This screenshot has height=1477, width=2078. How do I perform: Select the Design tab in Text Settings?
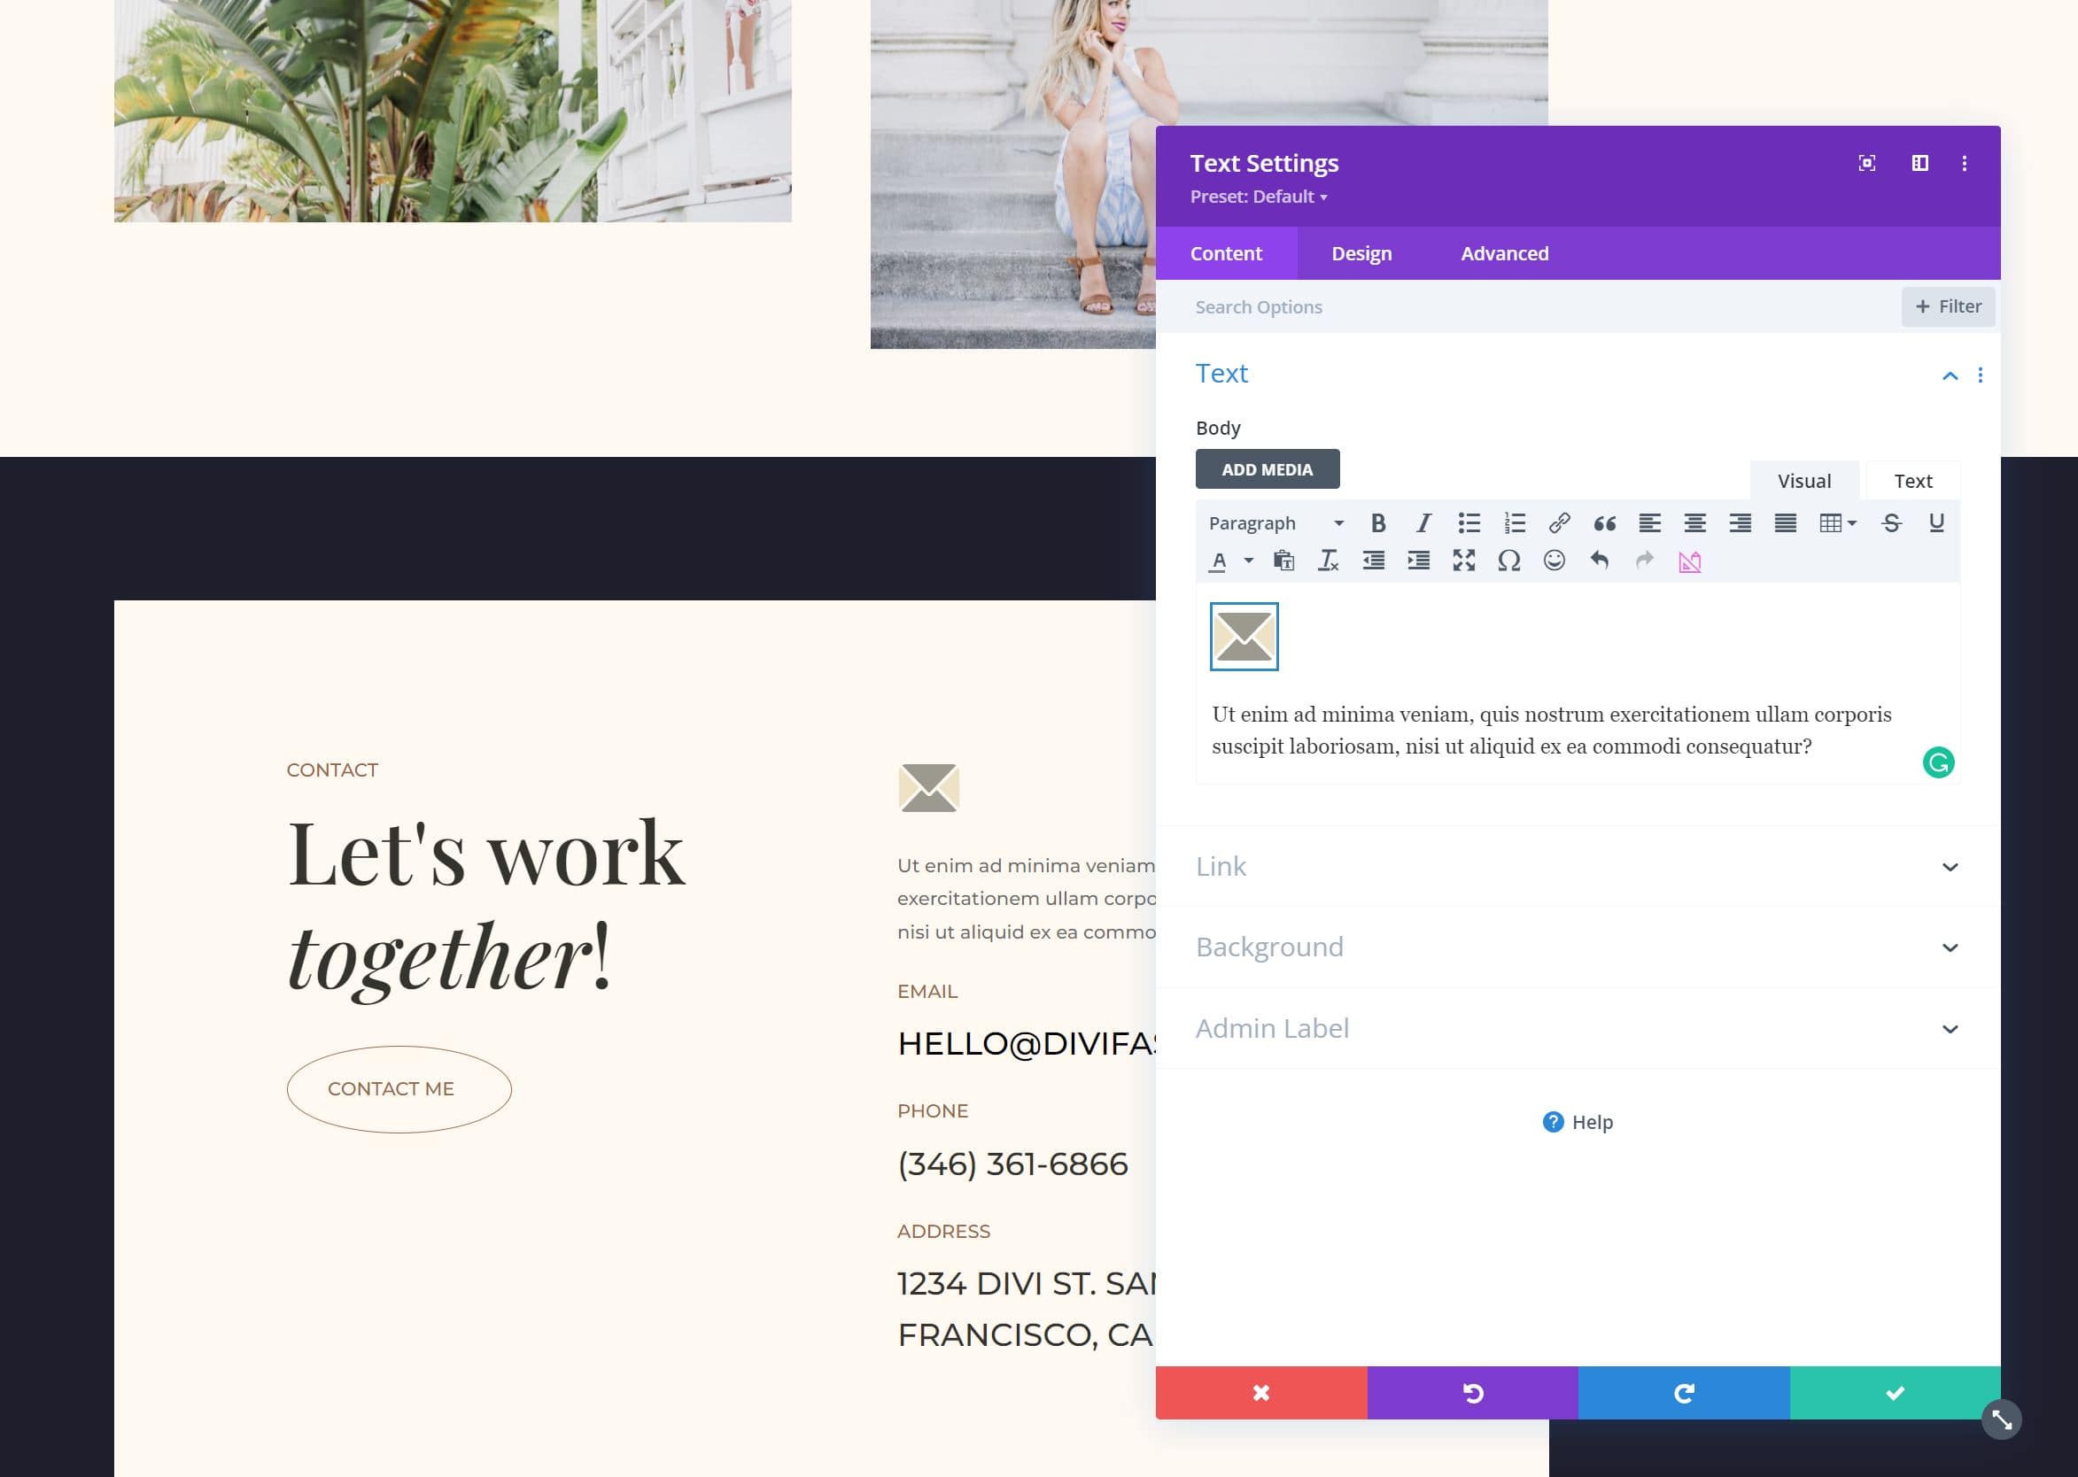coord(1362,252)
